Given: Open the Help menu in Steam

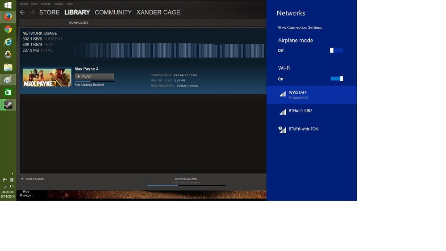Looking at the screenshot, I should 69,4.
